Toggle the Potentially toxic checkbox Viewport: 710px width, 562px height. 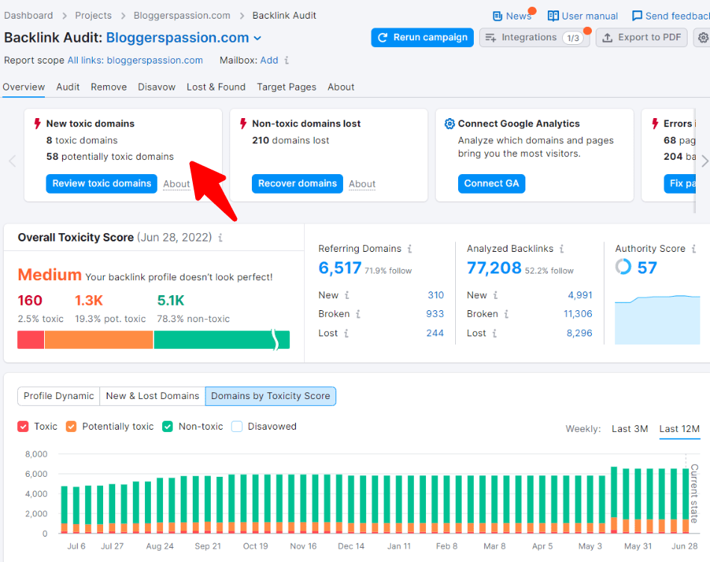pos(71,427)
